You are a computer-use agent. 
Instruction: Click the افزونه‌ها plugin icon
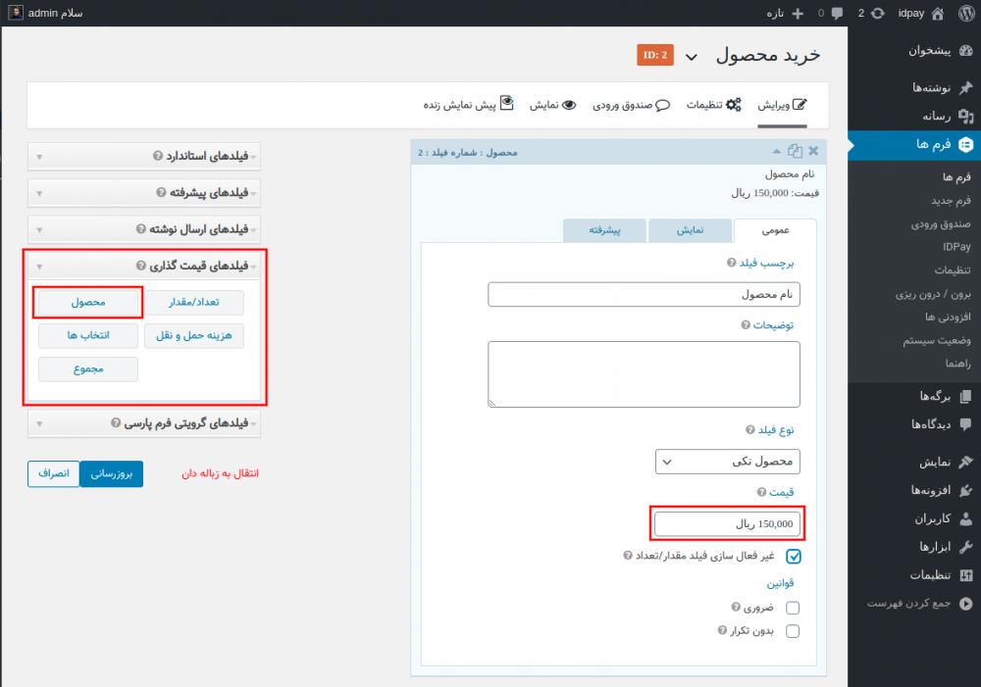pyautogui.click(x=966, y=490)
